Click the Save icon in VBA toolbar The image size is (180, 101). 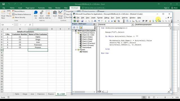(82, 21)
